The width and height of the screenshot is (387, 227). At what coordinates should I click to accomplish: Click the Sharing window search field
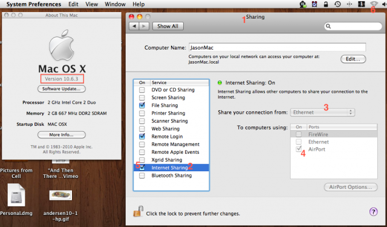pyautogui.click(x=353, y=26)
